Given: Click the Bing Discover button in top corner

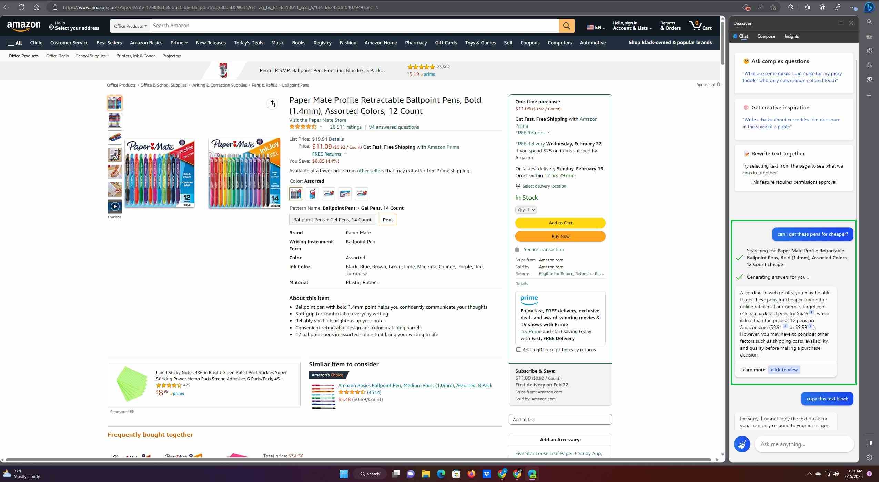Looking at the screenshot, I should pos(869,7).
